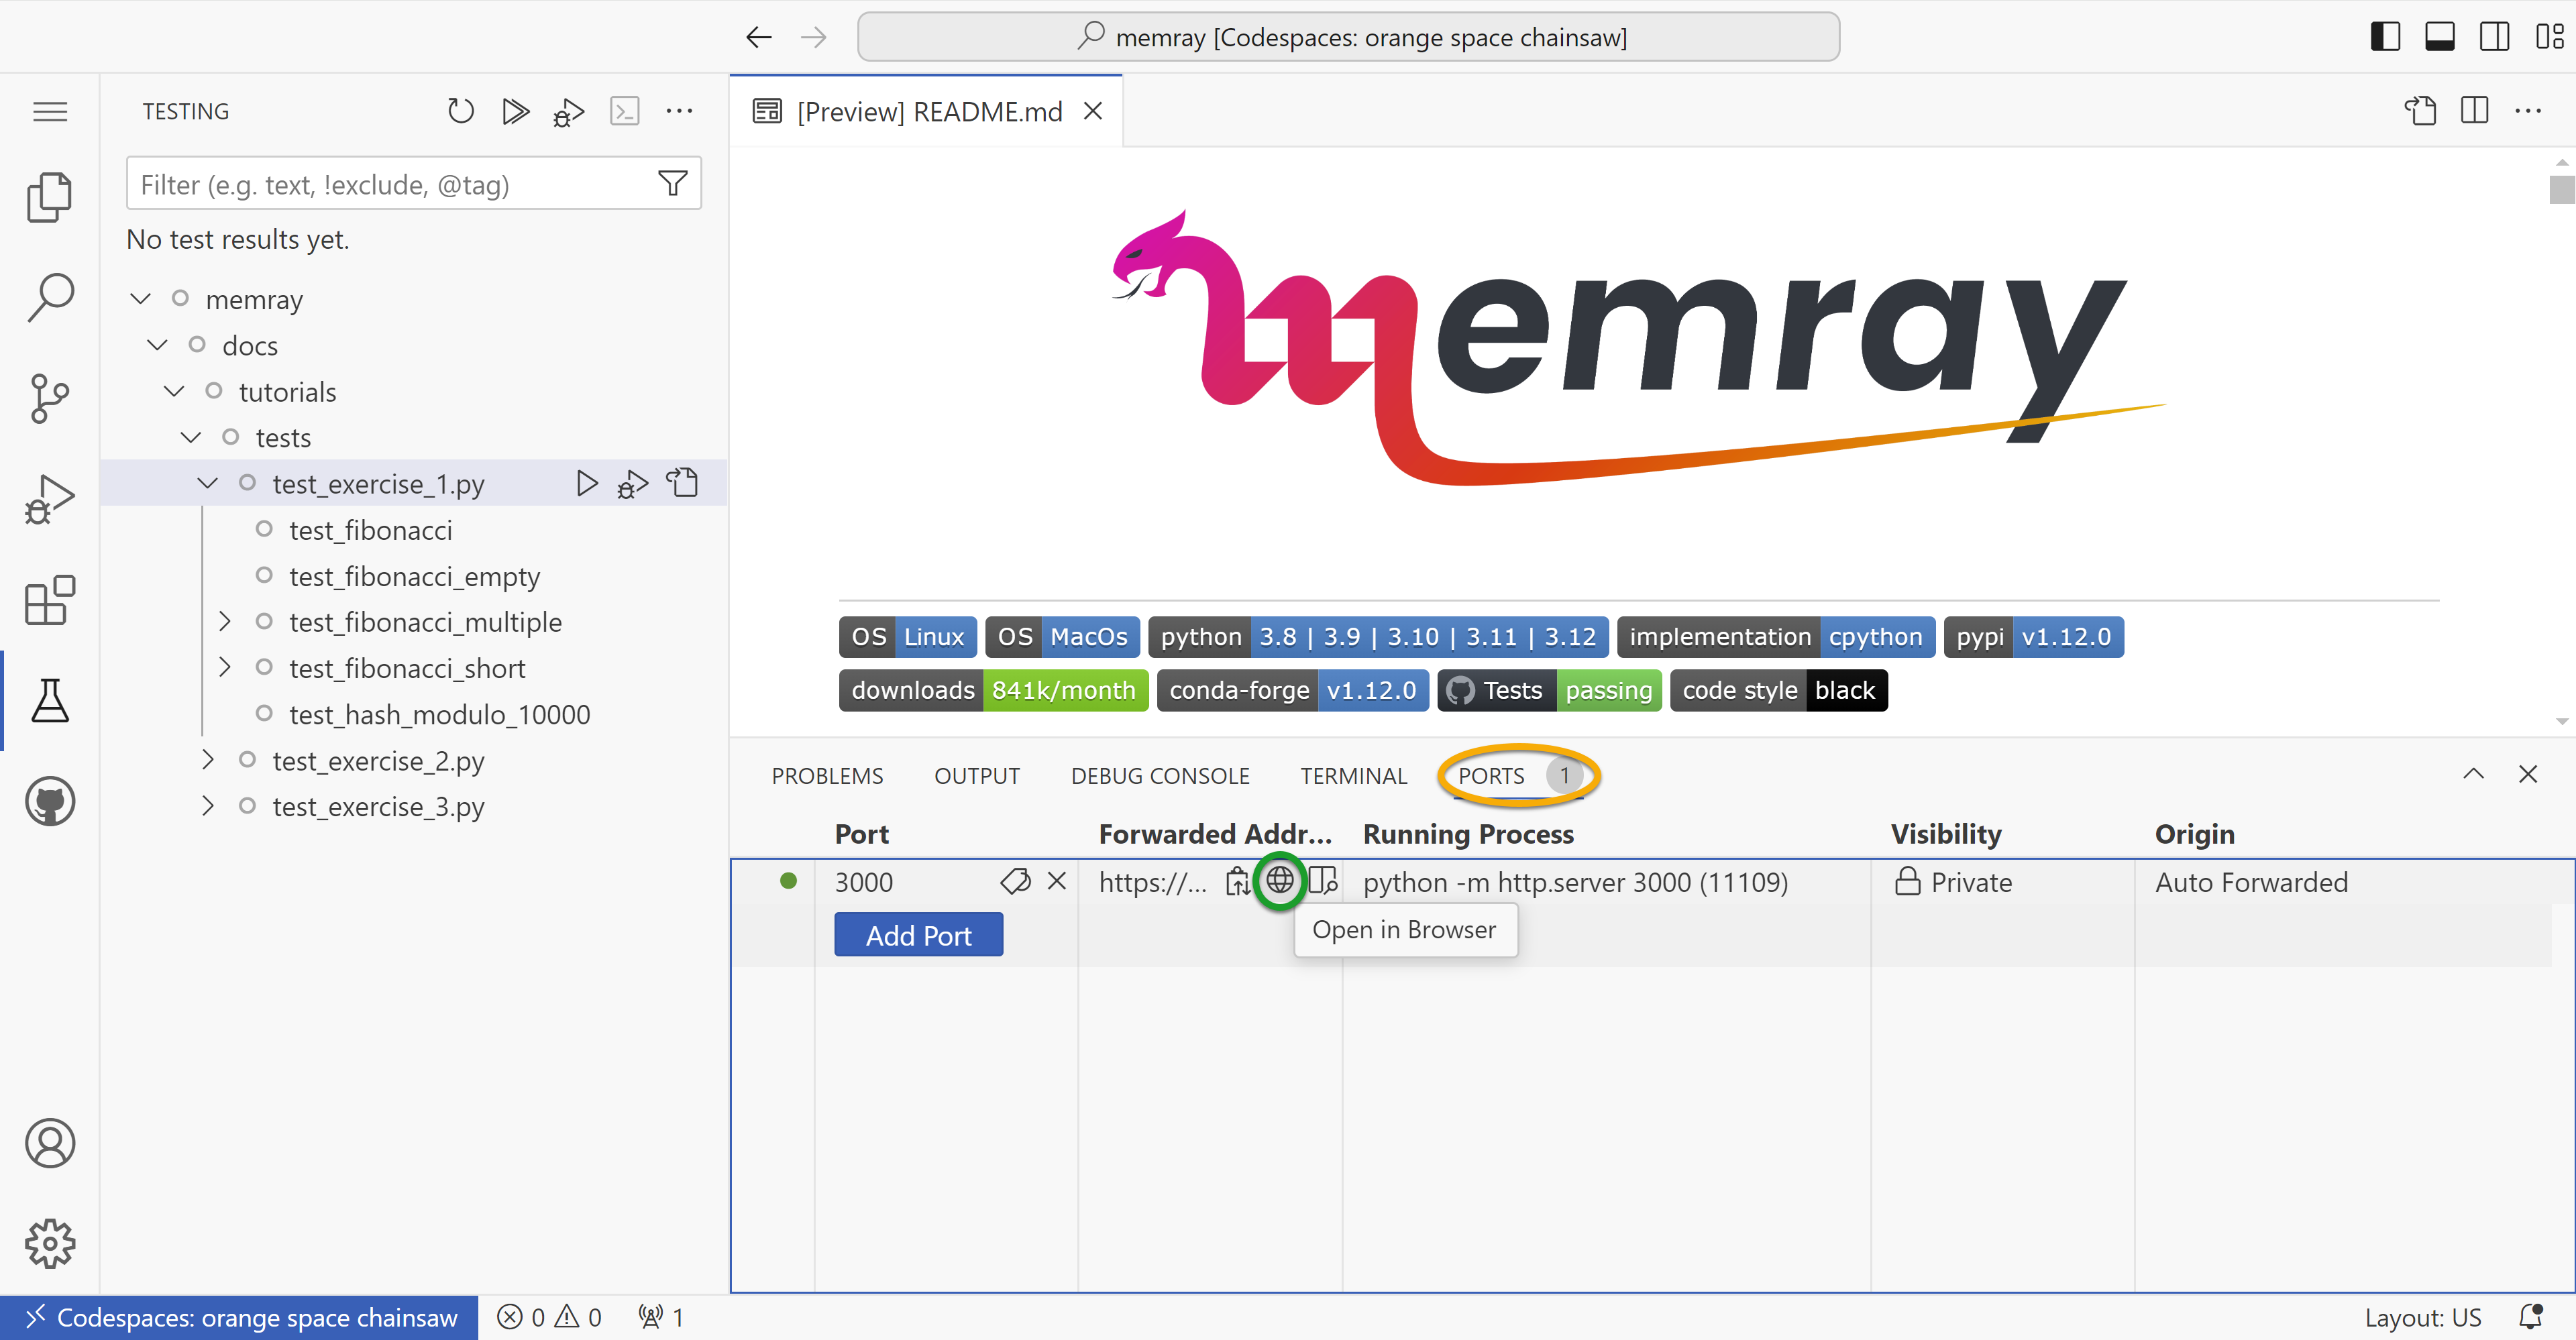
Task: Toggle the secondary side bar
Action: [x=2494, y=37]
